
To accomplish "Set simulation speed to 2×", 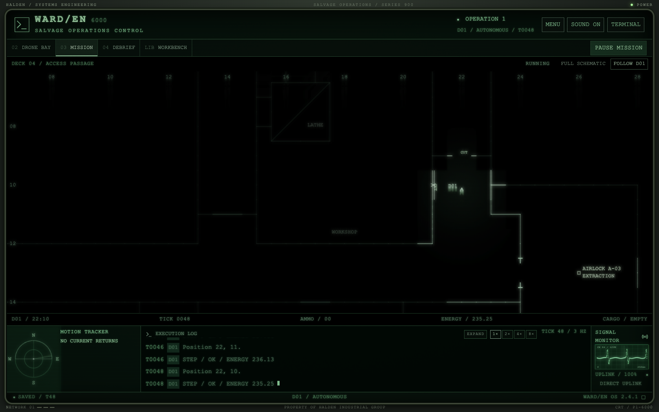I will pyautogui.click(x=507, y=334).
